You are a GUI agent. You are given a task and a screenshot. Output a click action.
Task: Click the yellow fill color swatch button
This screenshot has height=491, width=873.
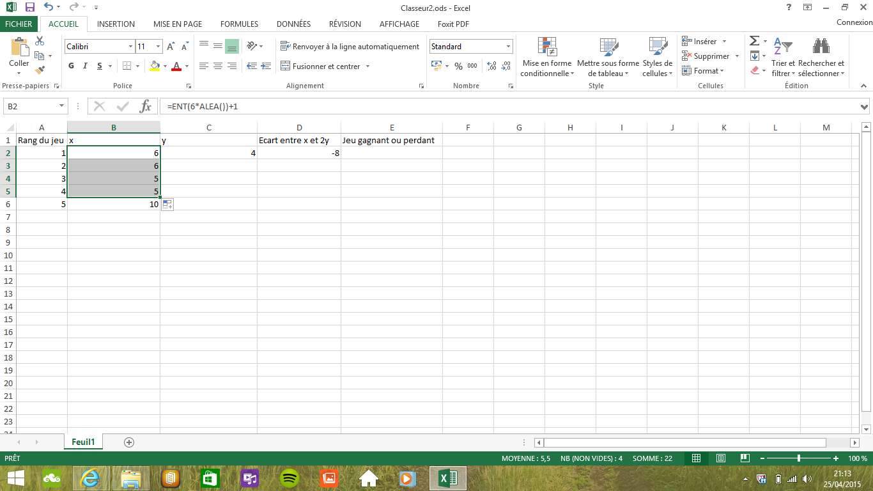pyautogui.click(x=154, y=66)
